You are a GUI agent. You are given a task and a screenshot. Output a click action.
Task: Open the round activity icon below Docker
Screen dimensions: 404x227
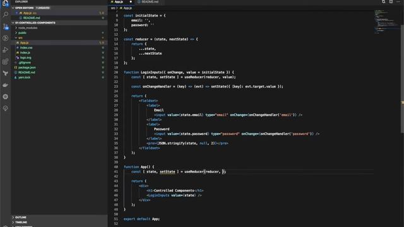click(x=6, y=96)
